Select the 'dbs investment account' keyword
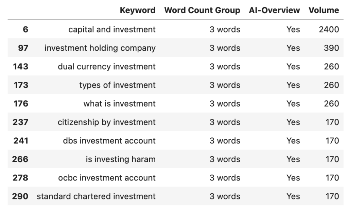The width and height of the screenshot is (348, 211). pyautogui.click(x=109, y=141)
